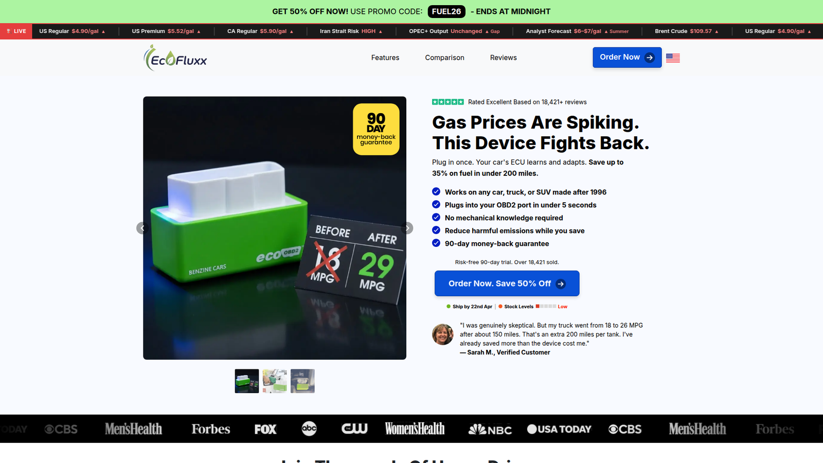Open the Comparison nav item
This screenshot has width=823, height=463.
coord(445,58)
